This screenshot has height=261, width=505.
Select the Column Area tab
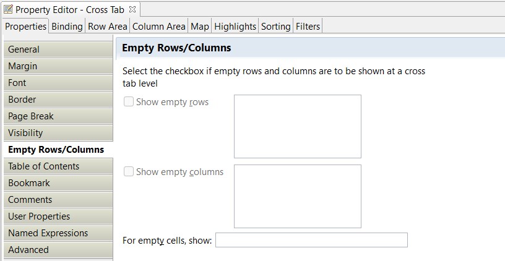pos(158,26)
